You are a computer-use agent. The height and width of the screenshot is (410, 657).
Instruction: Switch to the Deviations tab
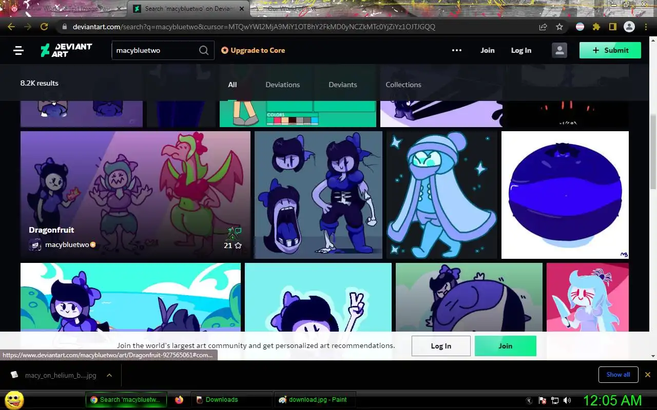click(283, 85)
